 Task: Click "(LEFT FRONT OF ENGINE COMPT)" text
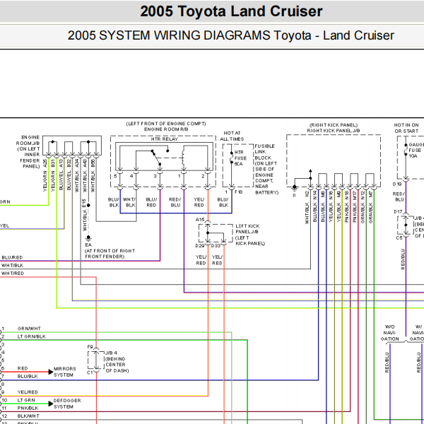point(166,124)
